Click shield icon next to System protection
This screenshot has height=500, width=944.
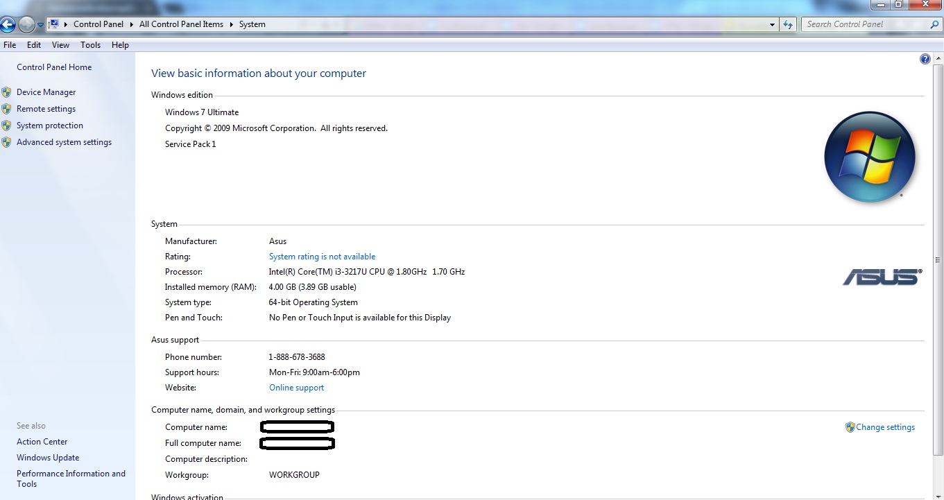coord(6,126)
